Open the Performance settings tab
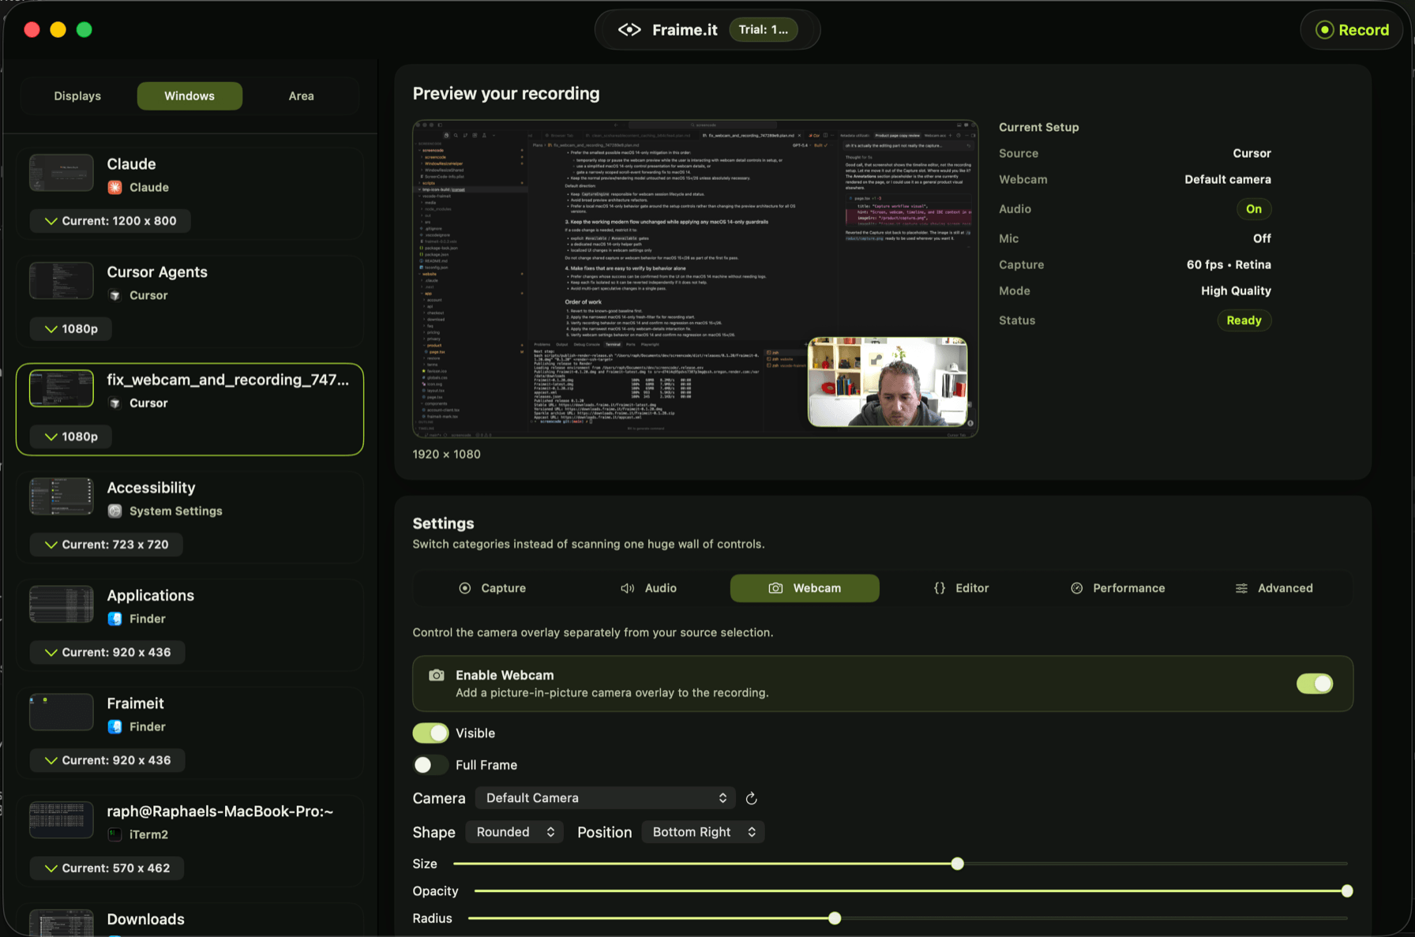 (1117, 588)
